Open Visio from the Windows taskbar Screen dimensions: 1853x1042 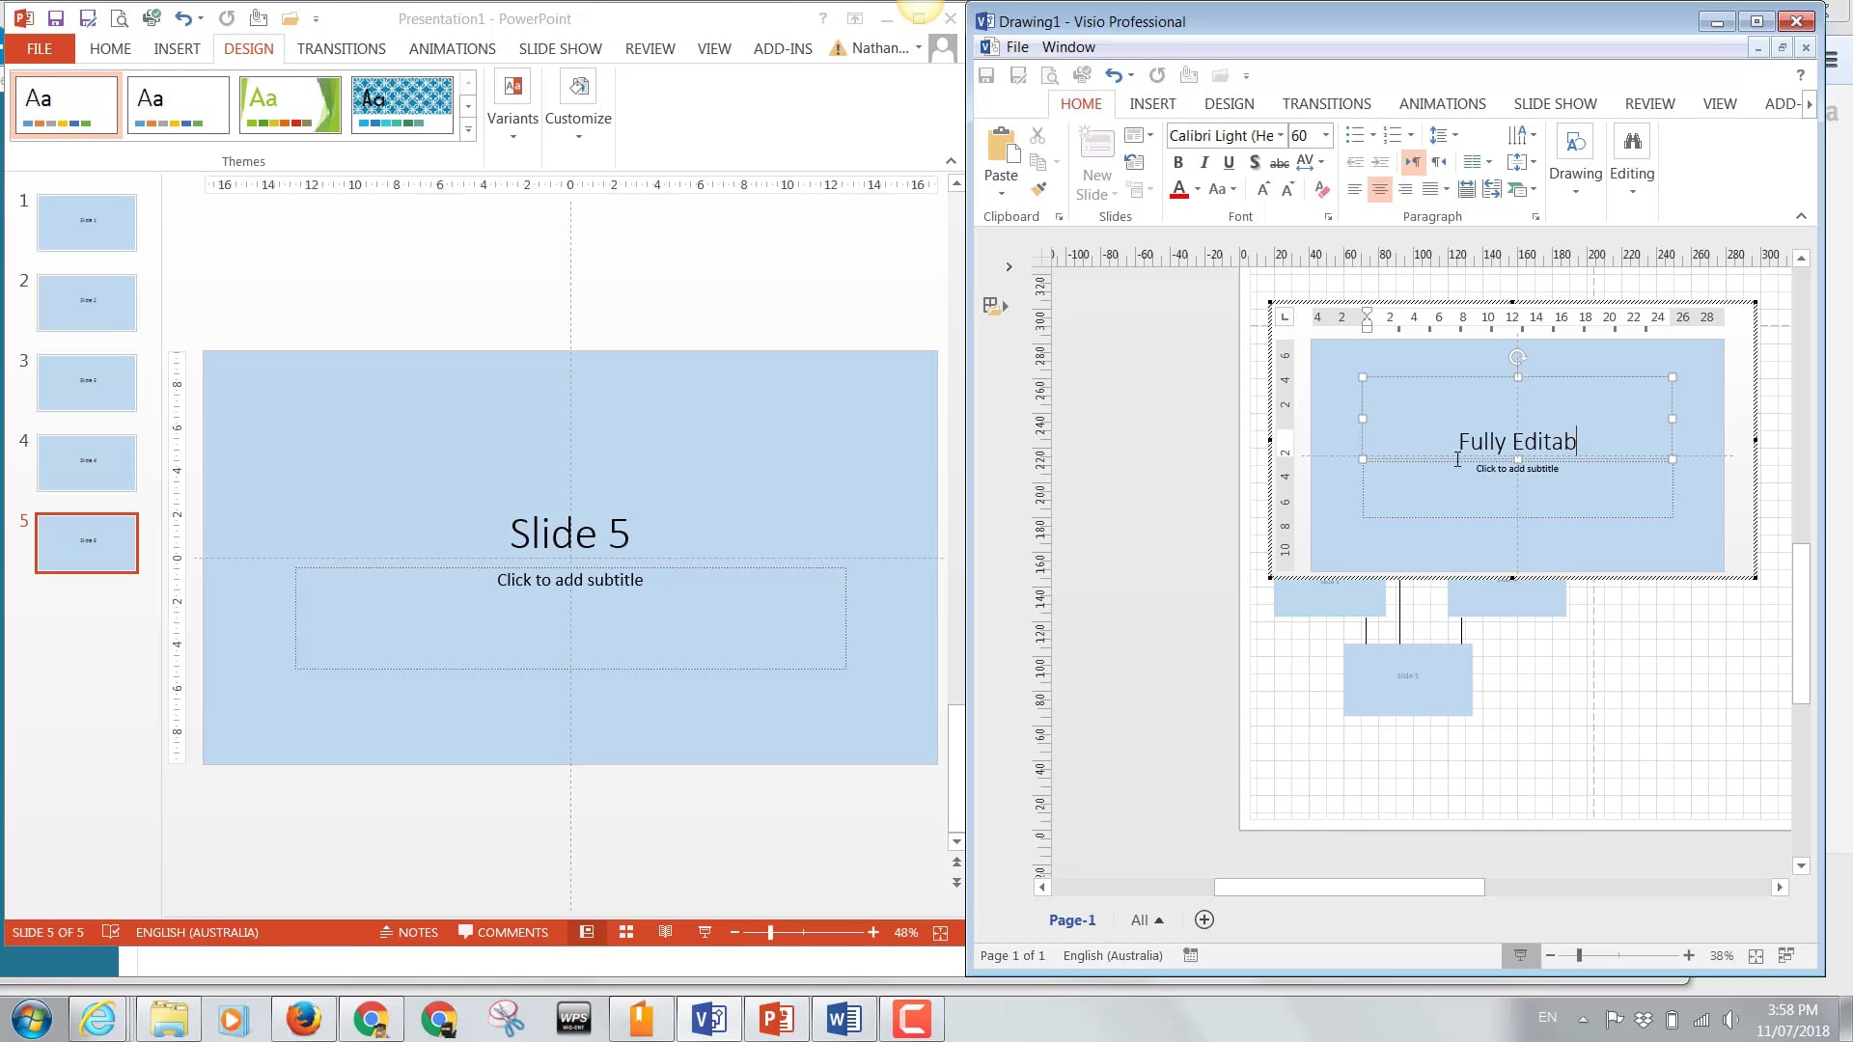point(709,1019)
